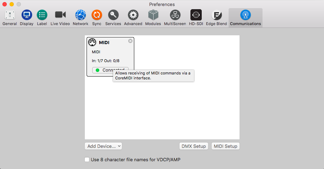
Task: Open the Services preferences pane
Action: [x=113, y=18]
